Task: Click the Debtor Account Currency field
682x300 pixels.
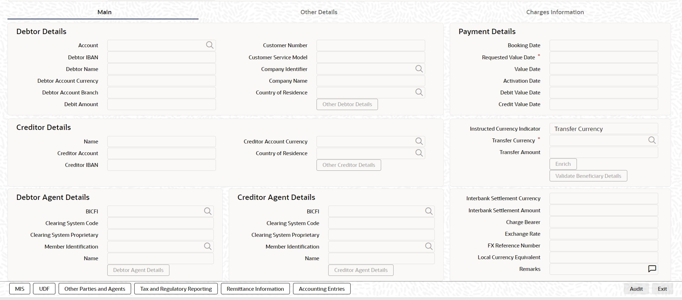Action: click(161, 81)
